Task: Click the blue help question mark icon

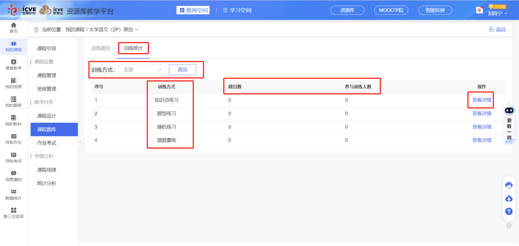Action: [x=509, y=211]
